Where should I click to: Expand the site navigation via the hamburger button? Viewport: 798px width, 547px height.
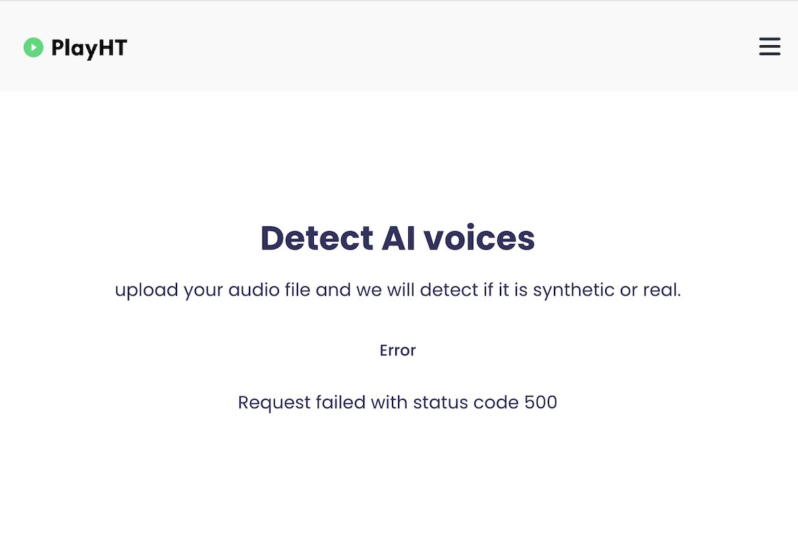pos(769,46)
